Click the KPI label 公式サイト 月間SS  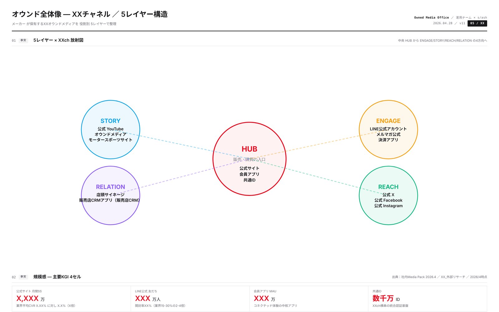tap(29, 291)
